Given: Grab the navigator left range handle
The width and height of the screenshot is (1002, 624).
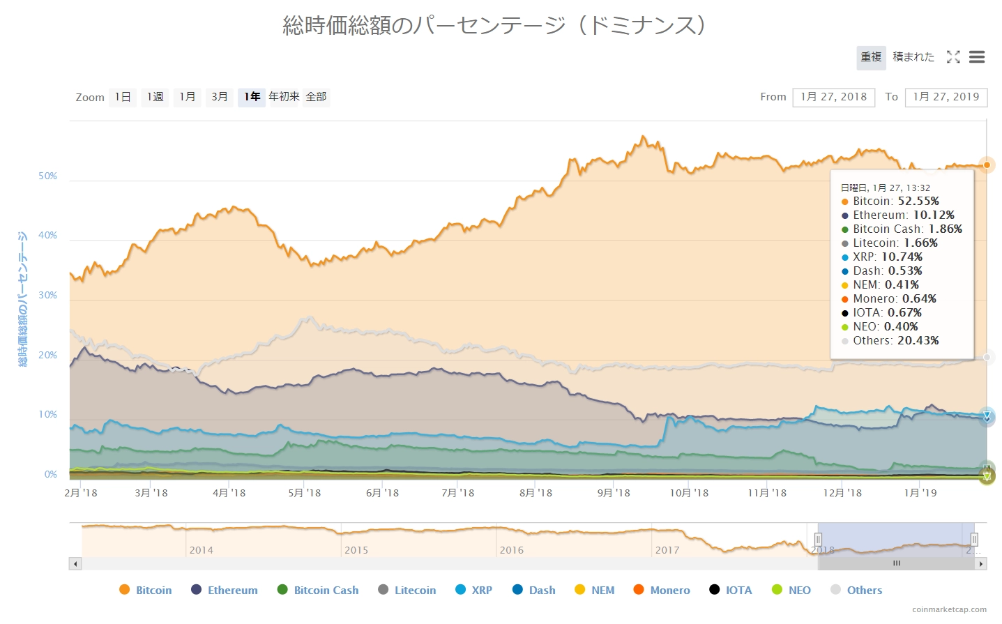Looking at the screenshot, I should click(818, 539).
